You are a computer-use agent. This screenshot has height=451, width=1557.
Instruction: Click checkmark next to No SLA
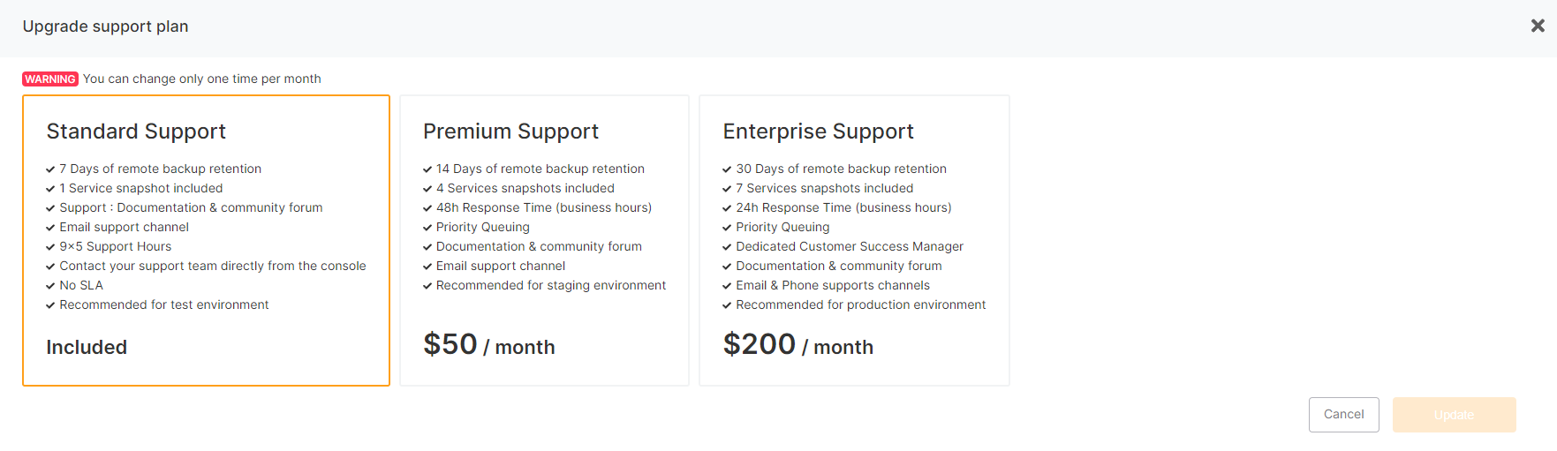[x=51, y=286]
